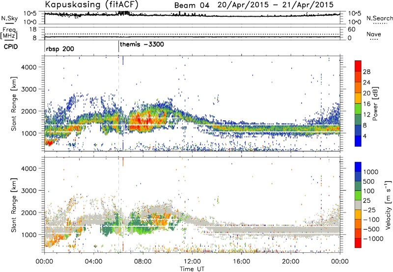Click the '20:00' time axis tick
Viewport: 393px width, 272px height.
point(290,262)
